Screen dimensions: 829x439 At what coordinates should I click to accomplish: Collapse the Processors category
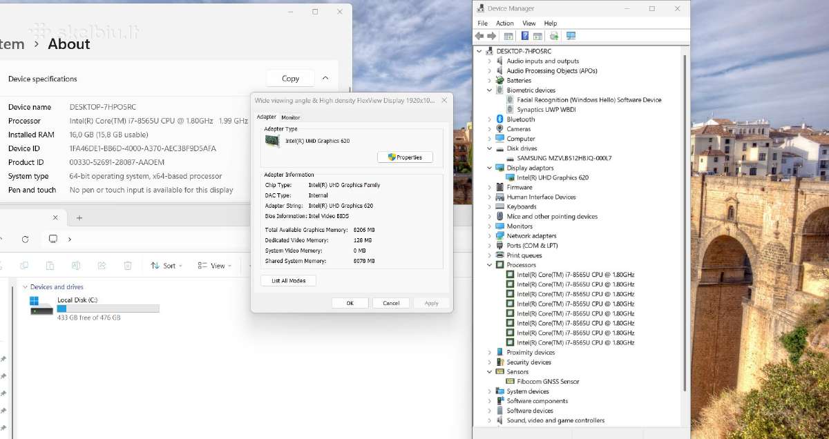pyautogui.click(x=489, y=265)
